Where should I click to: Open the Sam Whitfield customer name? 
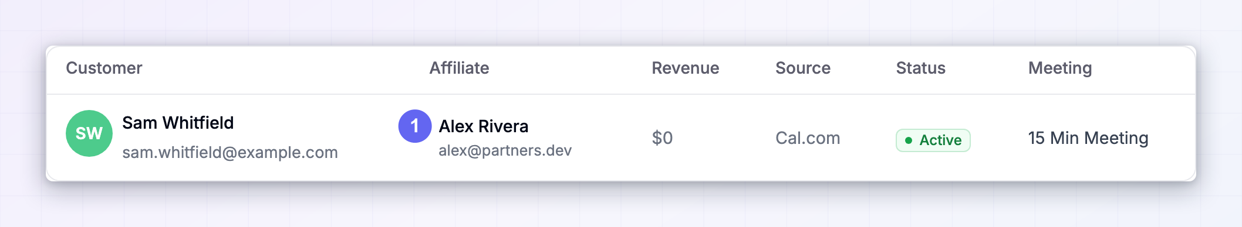pos(178,123)
